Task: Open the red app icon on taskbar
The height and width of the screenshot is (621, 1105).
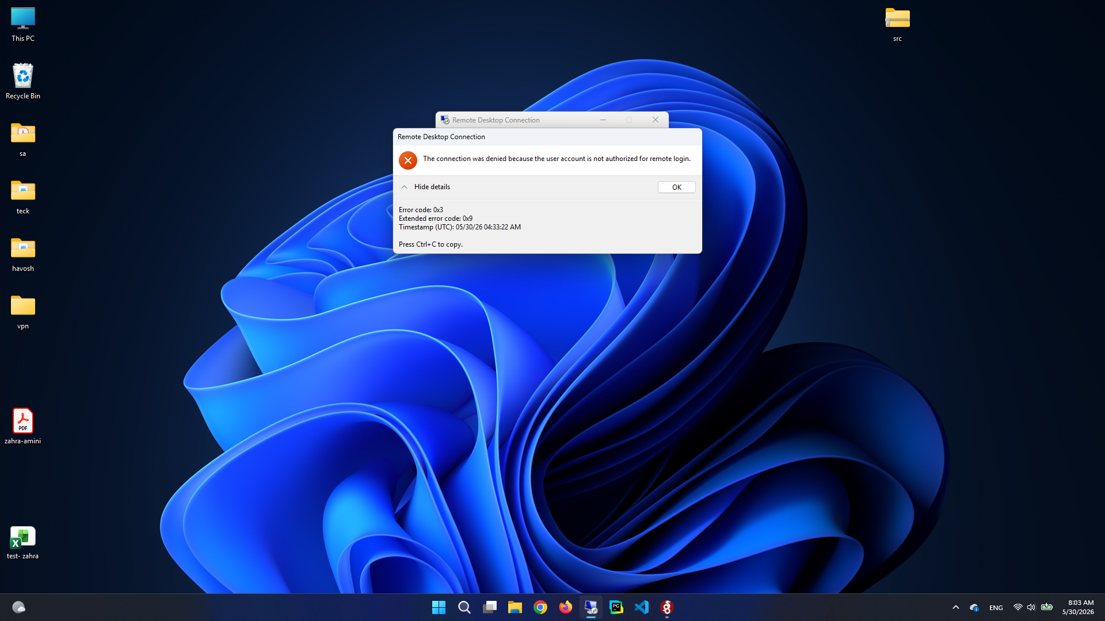Action: [x=666, y=607]
